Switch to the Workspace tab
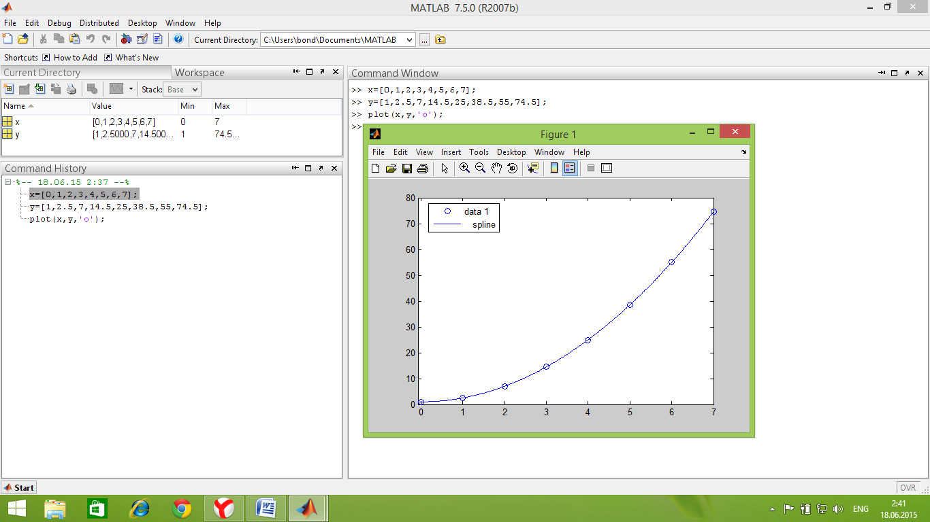 click(x=199, y=73)
